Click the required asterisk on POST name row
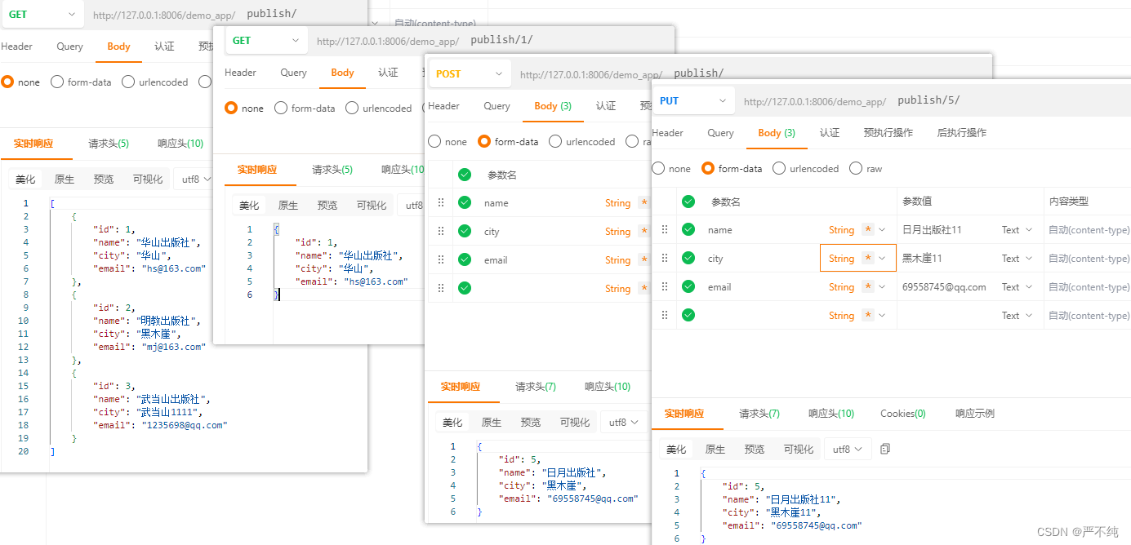Screen dimensions: 1131x545 point(644,203)
